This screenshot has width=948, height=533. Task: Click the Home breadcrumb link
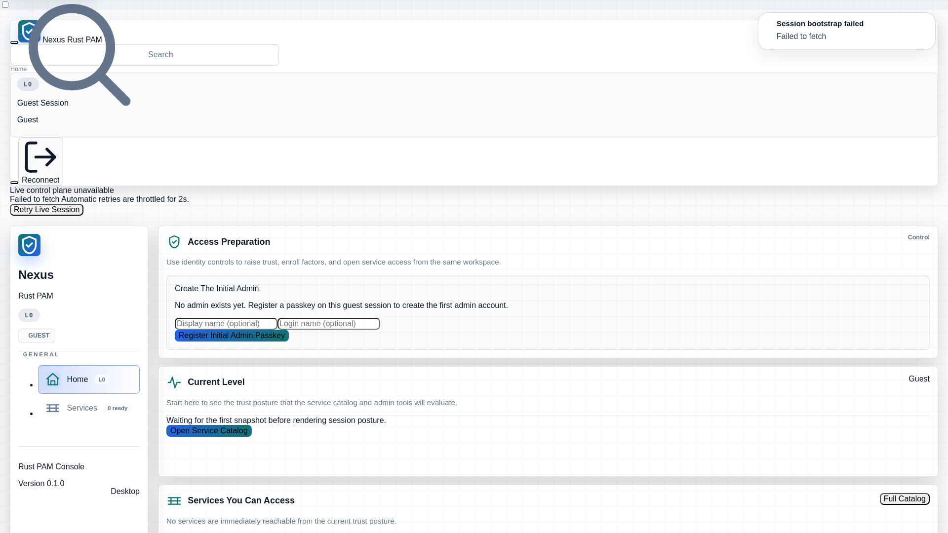click(x=18, y=69)
